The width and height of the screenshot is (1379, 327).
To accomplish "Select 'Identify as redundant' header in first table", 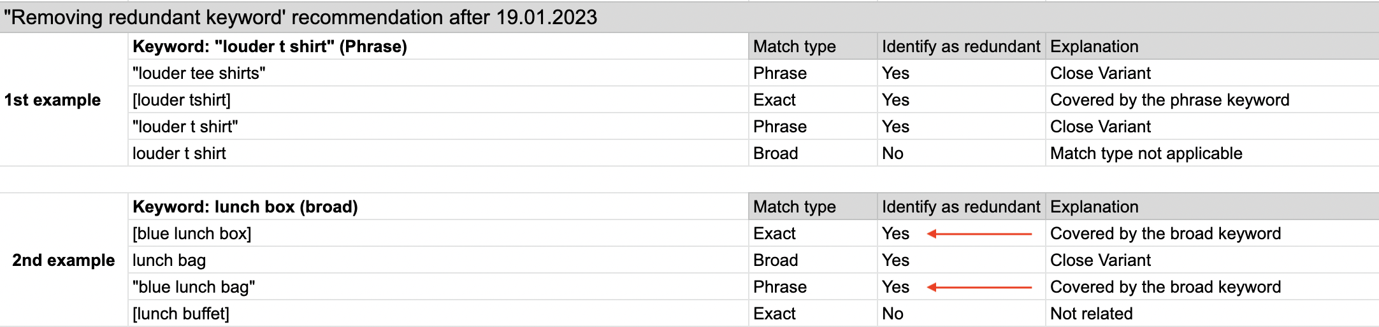I will tap(962, 46).
